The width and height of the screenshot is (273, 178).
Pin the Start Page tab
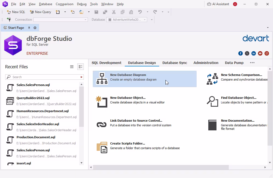click(x=29, y=28)
